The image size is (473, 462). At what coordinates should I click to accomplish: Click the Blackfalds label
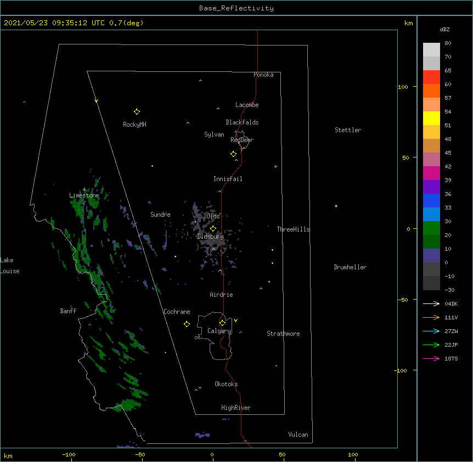(x=242, y=122)
